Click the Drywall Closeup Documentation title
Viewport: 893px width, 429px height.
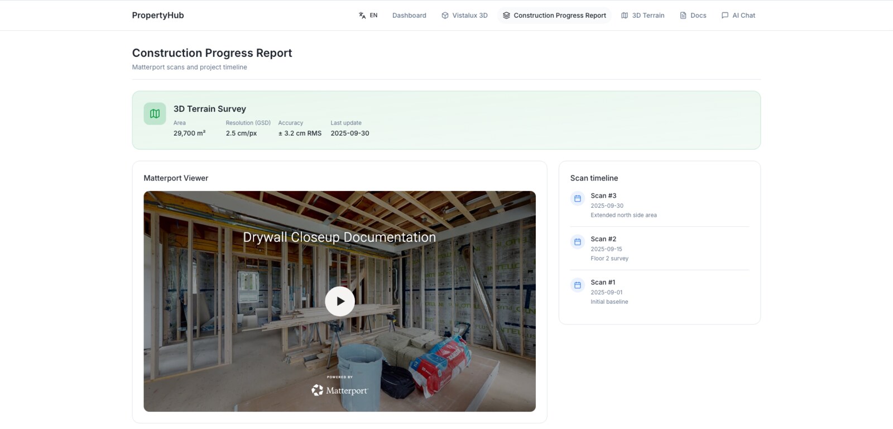click(x=339, y=237)
